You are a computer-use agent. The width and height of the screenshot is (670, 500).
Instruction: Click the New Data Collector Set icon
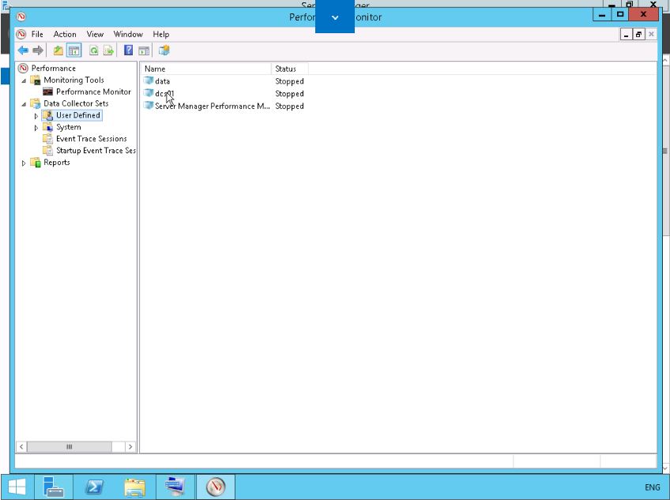164,51
